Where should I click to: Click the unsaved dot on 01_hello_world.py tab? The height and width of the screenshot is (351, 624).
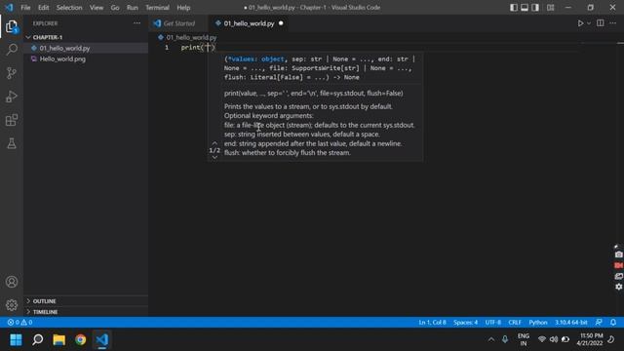coord(281,23)
